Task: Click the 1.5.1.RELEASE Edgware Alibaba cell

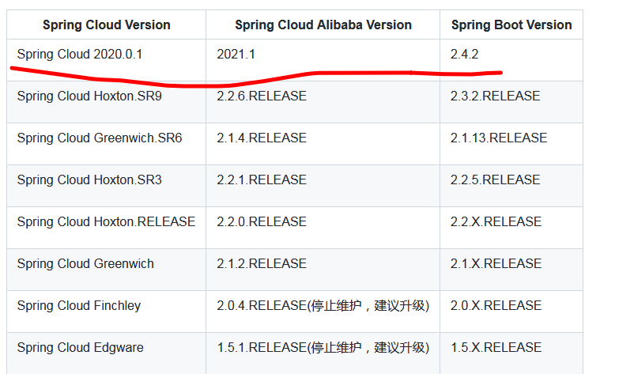Action: click(x=323, y=348)
